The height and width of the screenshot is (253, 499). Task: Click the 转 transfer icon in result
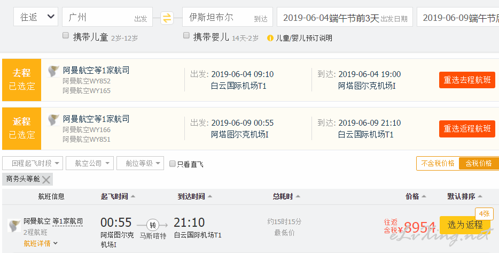tap(152, 225)
